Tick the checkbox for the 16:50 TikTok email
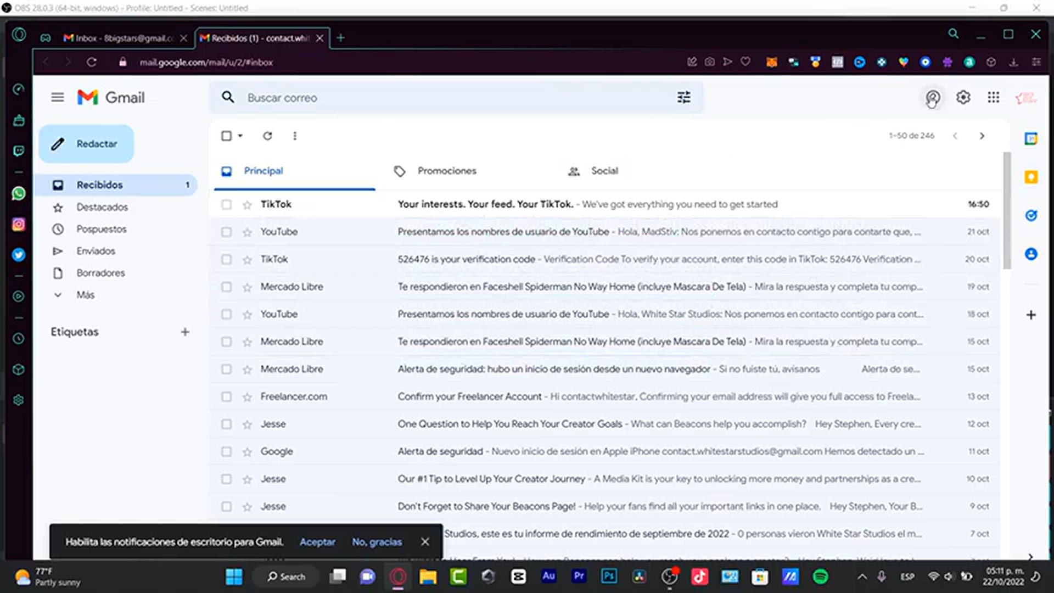 tap(226, 205)
